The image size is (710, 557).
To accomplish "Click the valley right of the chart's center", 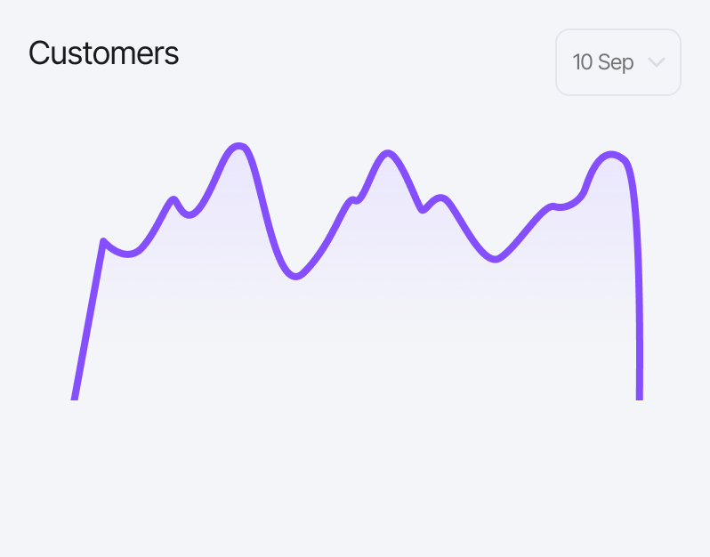I will (x=496, y=259).
